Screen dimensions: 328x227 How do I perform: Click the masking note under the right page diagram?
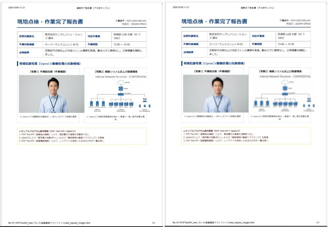tap(280, 118)
